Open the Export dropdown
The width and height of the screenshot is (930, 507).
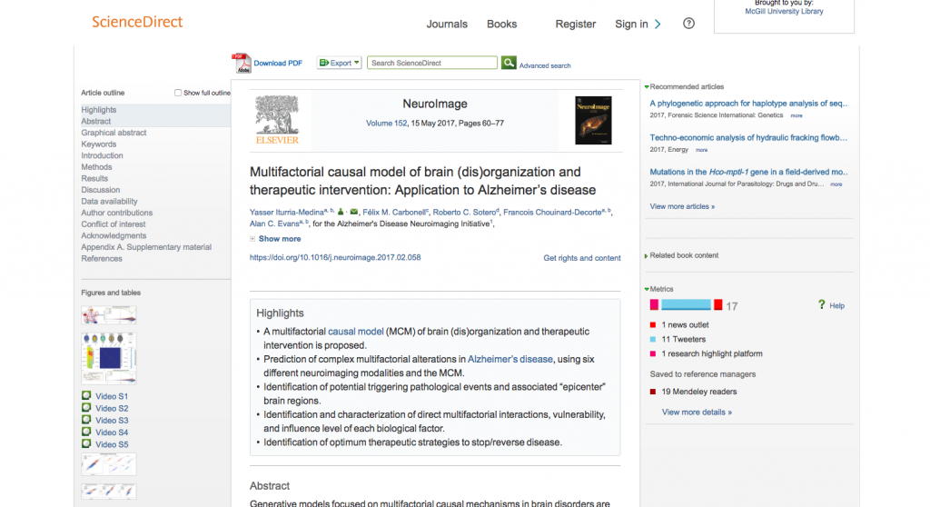coord(339,63)
